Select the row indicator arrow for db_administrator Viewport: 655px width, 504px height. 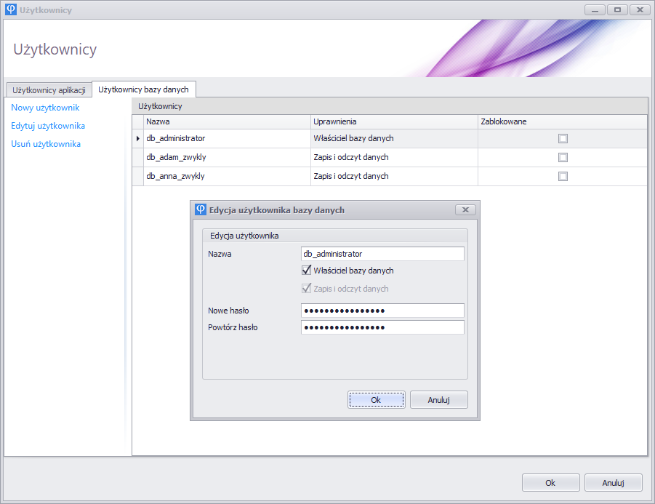pyautogui.click(x=138, y=138)
